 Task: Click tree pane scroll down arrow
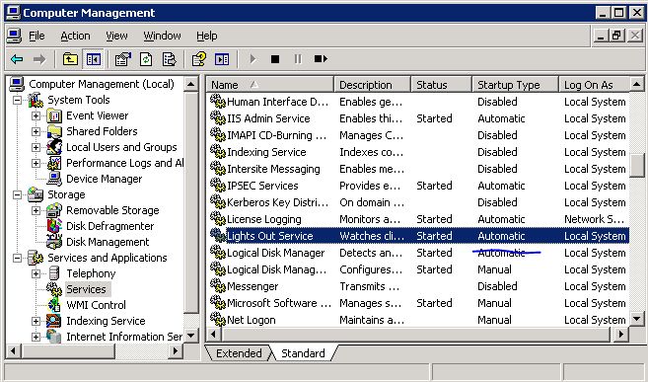(x=190, y=336)
